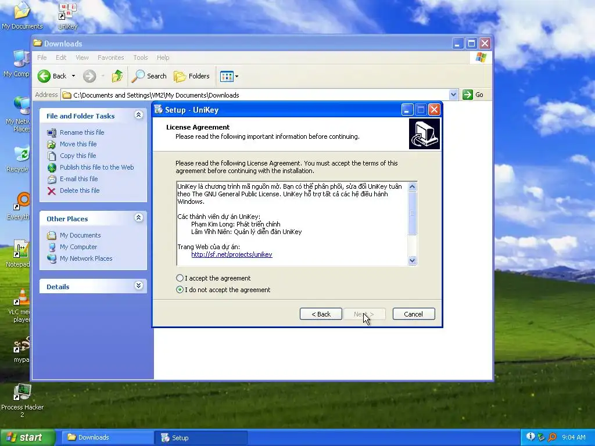
Task: Click the disabled Next > button
Action: tap(364, 314)
